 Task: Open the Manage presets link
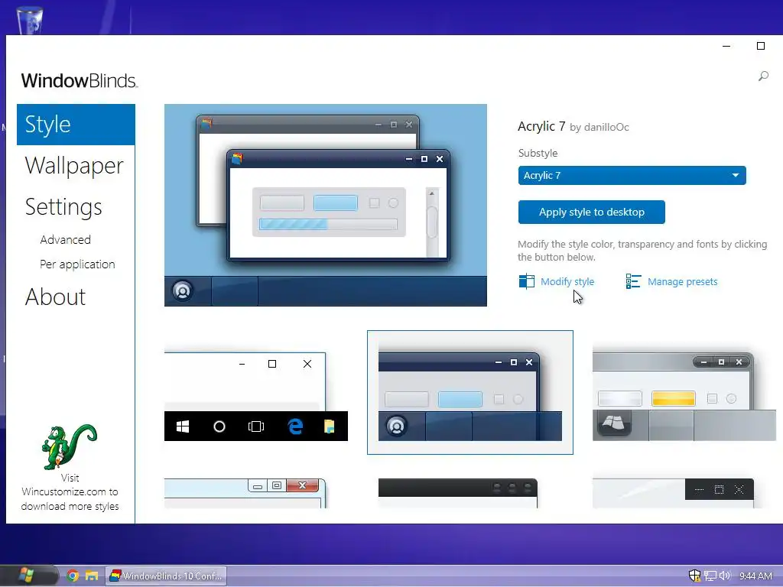coord(682,281)
